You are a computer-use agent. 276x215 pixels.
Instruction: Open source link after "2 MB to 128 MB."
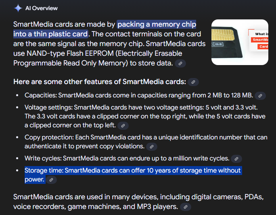tap(260, 96)
